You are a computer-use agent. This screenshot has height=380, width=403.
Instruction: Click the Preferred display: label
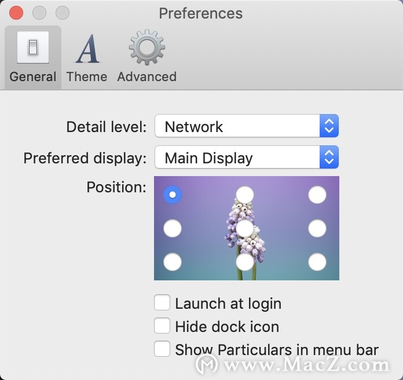[x=85, y=158]
